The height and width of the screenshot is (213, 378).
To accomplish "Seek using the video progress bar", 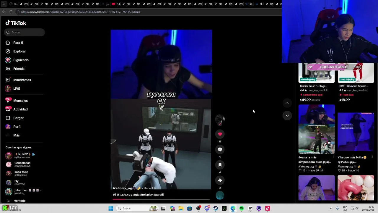I will point(161,199).
